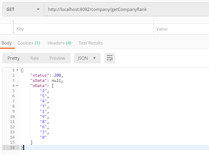Collapse the root object on line 1
Image resolution: width=209 pixels, height=155 pixels.
17,70
